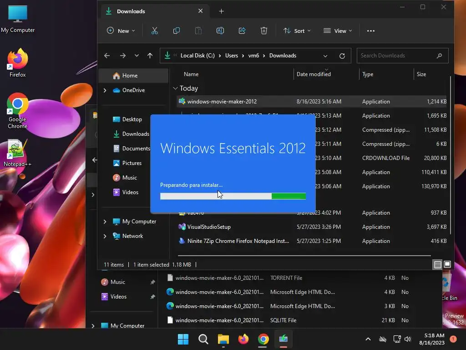Select Home in navigation pane

click(x=133, y=76)
